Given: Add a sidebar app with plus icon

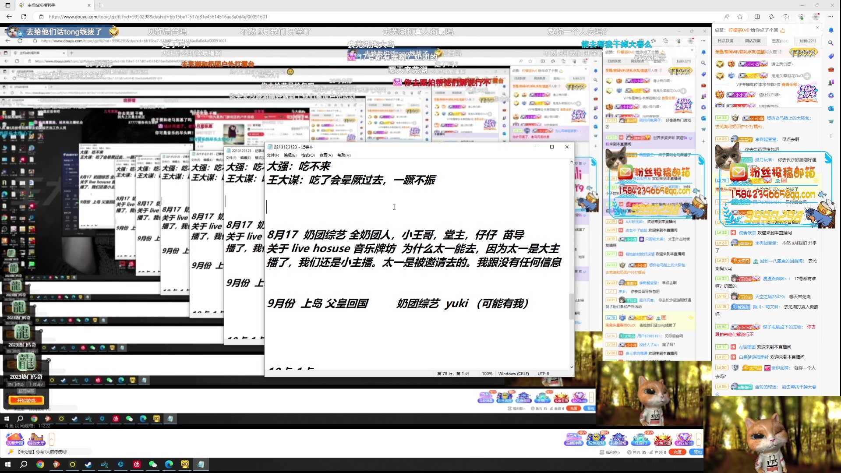Looking at the screenshot, I should click(831, 136).
